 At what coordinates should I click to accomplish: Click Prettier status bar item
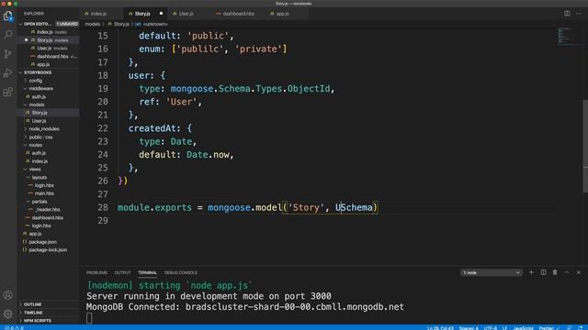coord(548,328)
